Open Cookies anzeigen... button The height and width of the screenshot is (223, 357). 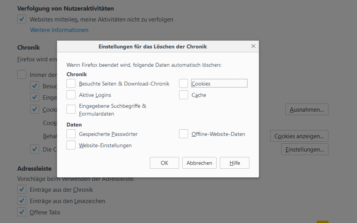point(299,136)
